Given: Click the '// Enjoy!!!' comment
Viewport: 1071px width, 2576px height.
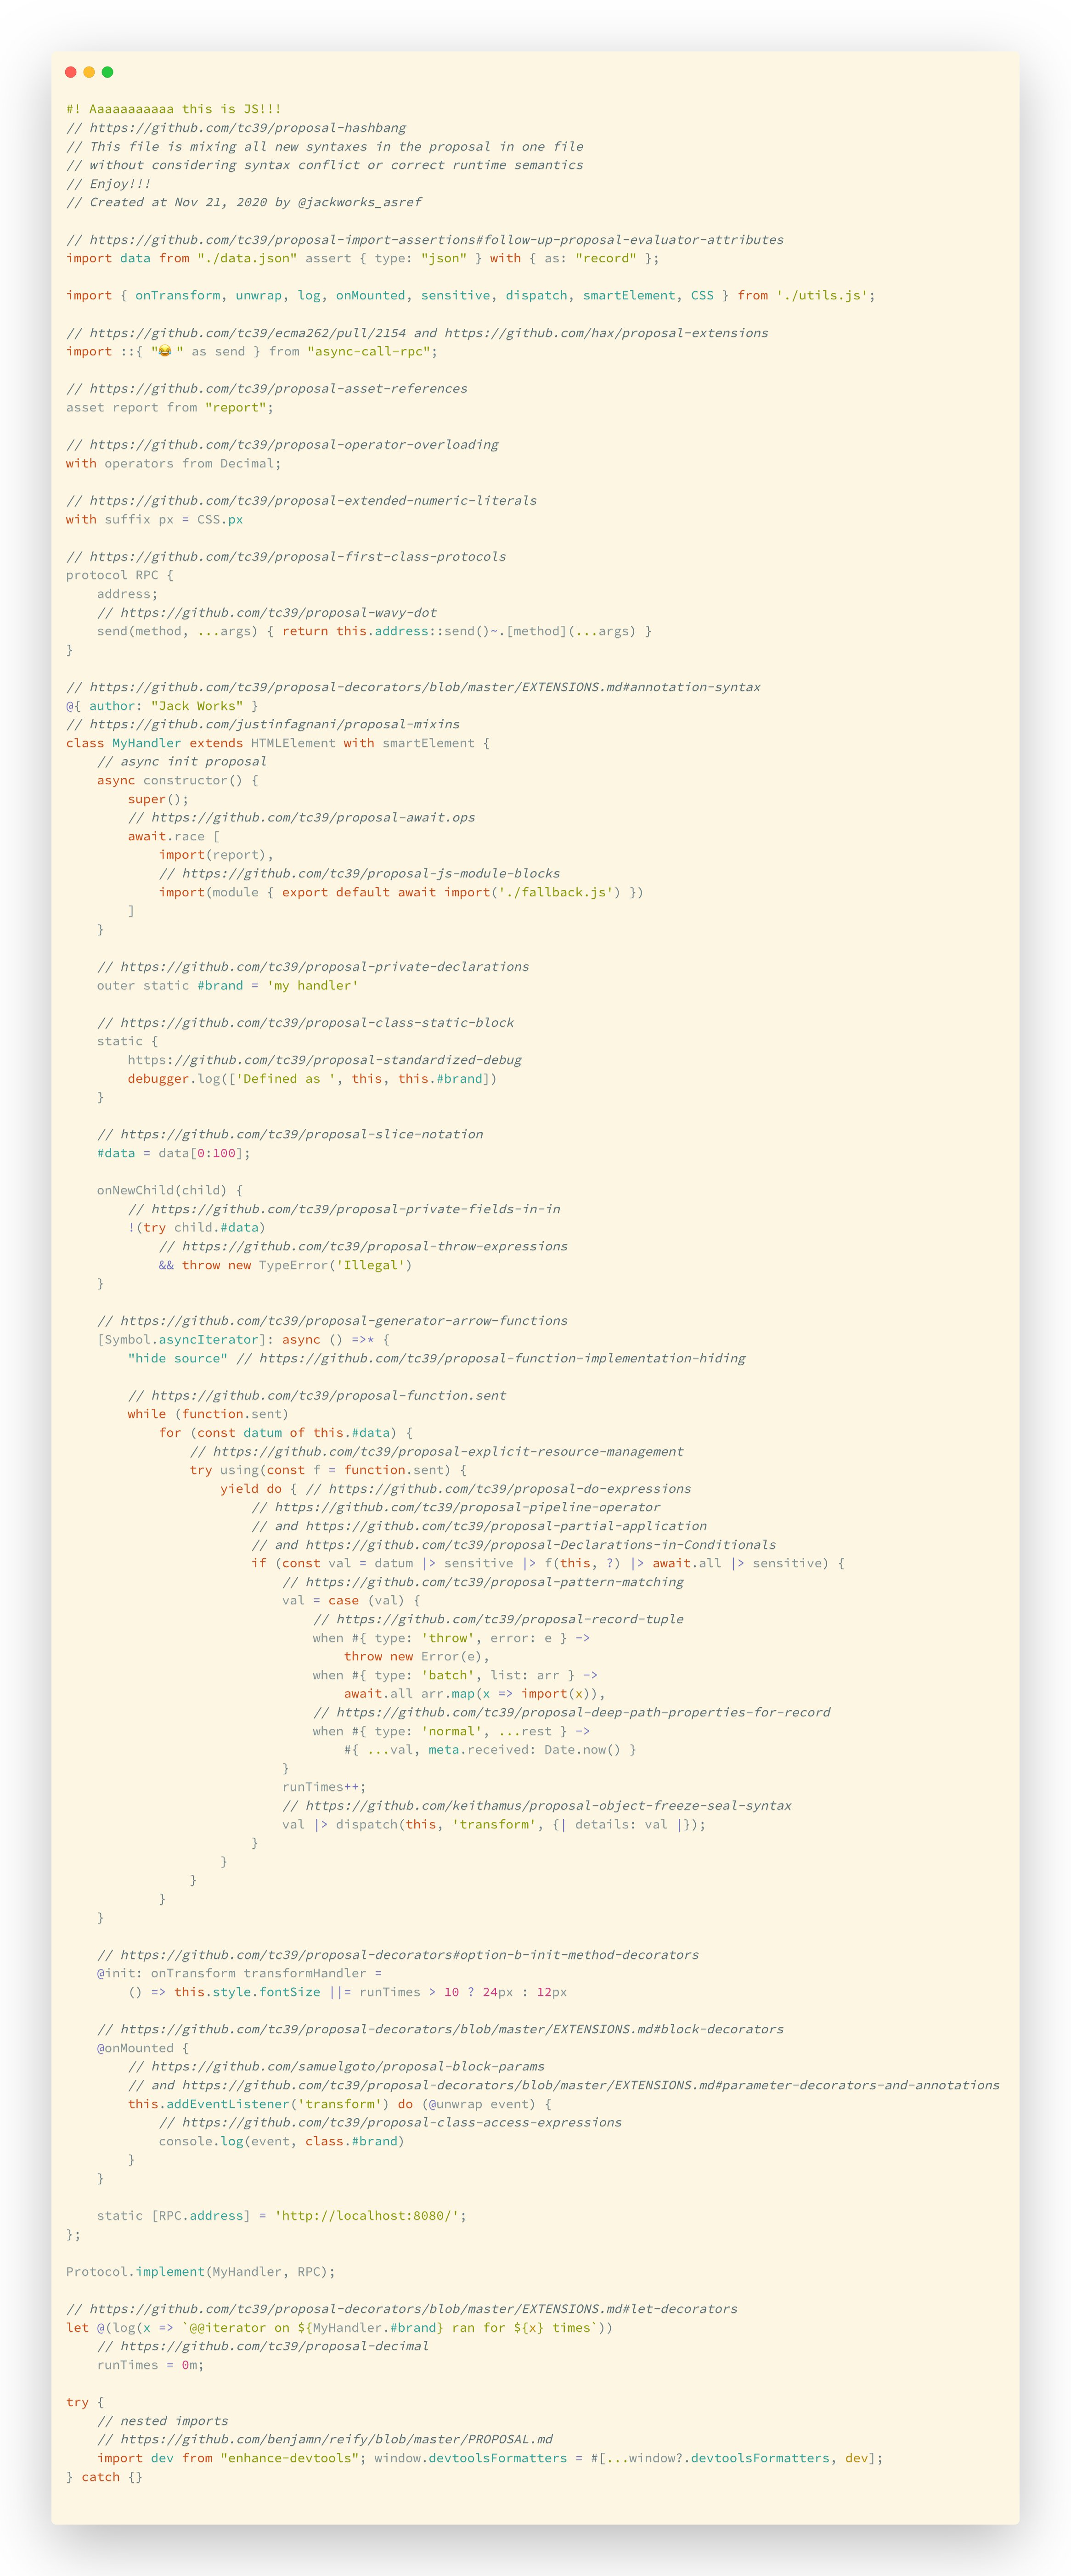Looking at the screenshot, I should [x=109, y=184].
